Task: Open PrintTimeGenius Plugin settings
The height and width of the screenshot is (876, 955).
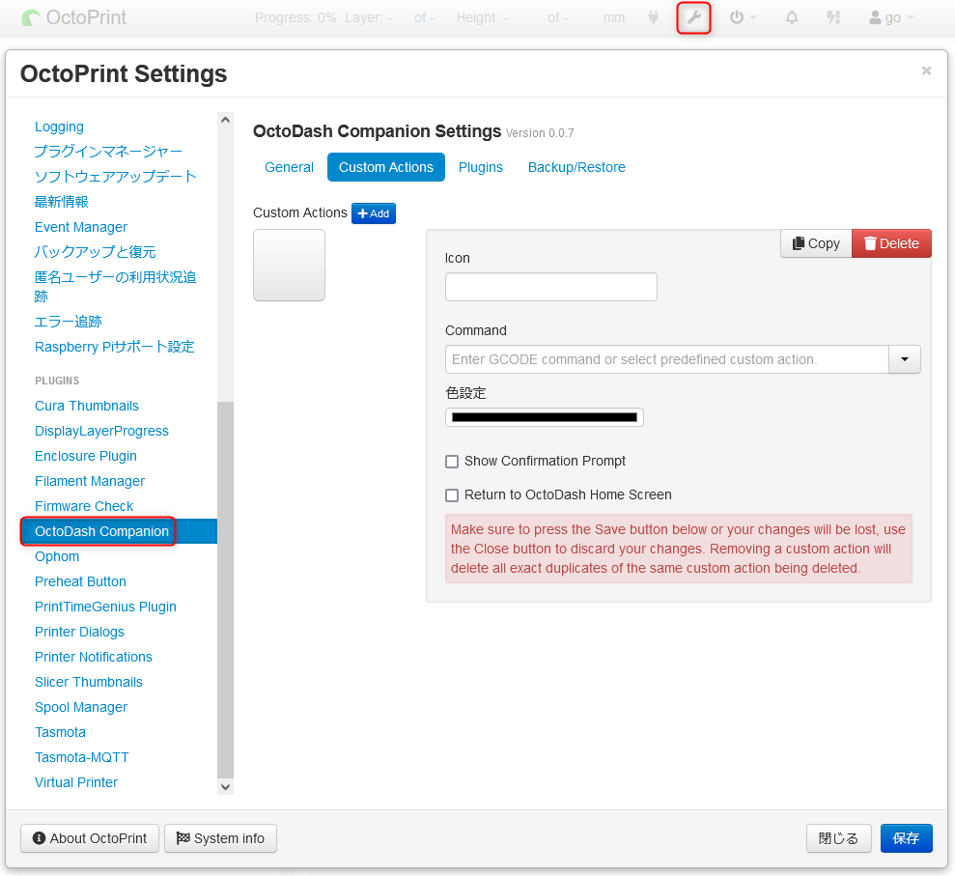Action: click(x=105, y=607)
